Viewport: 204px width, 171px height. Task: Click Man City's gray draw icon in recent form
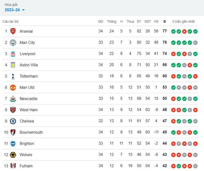tap(195, 43)
